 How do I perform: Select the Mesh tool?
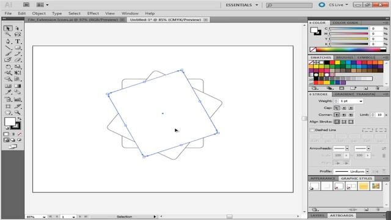(x=8, y=86)
